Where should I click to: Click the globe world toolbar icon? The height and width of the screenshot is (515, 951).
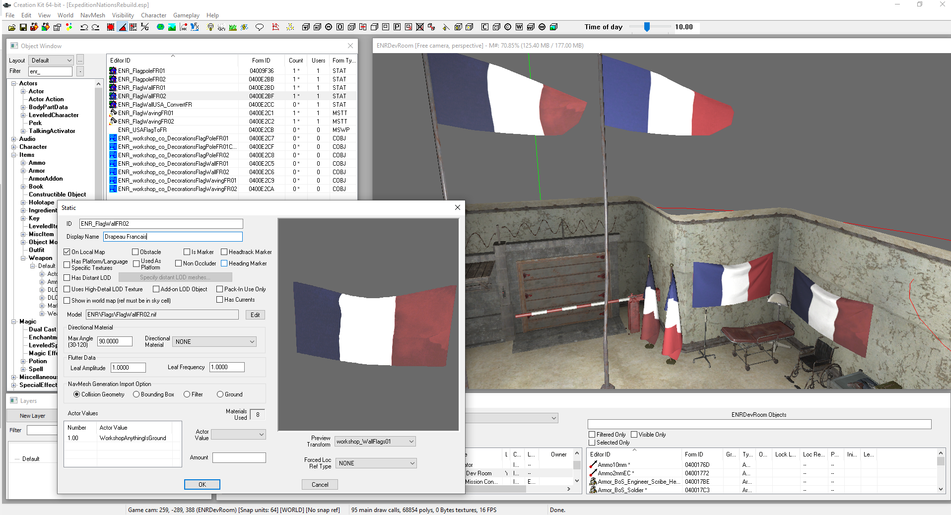pyautogui.click(x=160, y=27)
